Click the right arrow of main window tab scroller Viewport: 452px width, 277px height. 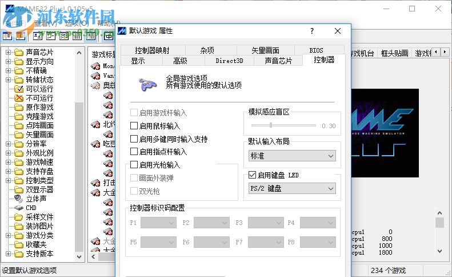pos(445,52)
